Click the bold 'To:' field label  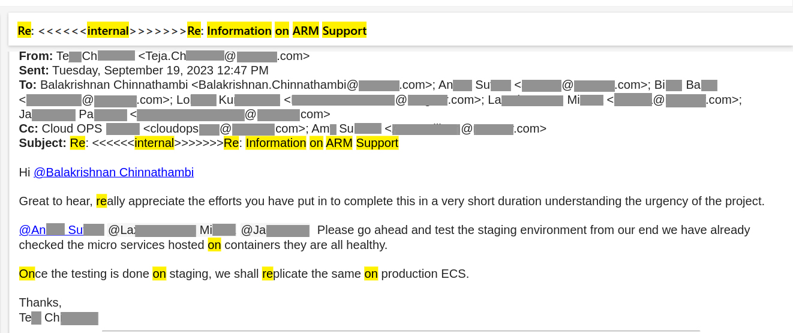pos(28,85)
